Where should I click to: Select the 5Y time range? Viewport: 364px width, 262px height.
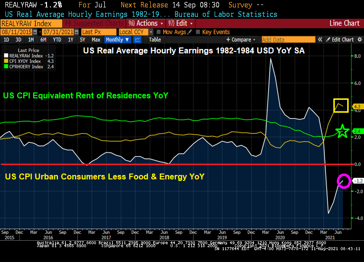click(x=83, y=40)
